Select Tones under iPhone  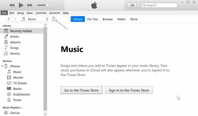pyautogui.click(x=17, y=100)
